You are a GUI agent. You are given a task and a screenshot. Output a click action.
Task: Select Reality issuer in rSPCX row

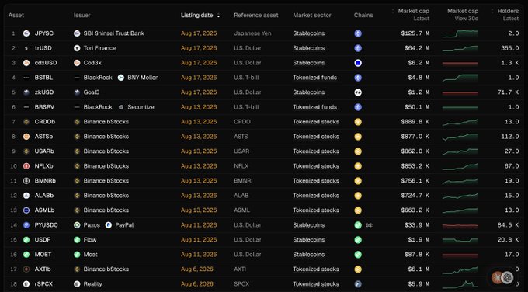pyautogui.click(x=92, y=284)
